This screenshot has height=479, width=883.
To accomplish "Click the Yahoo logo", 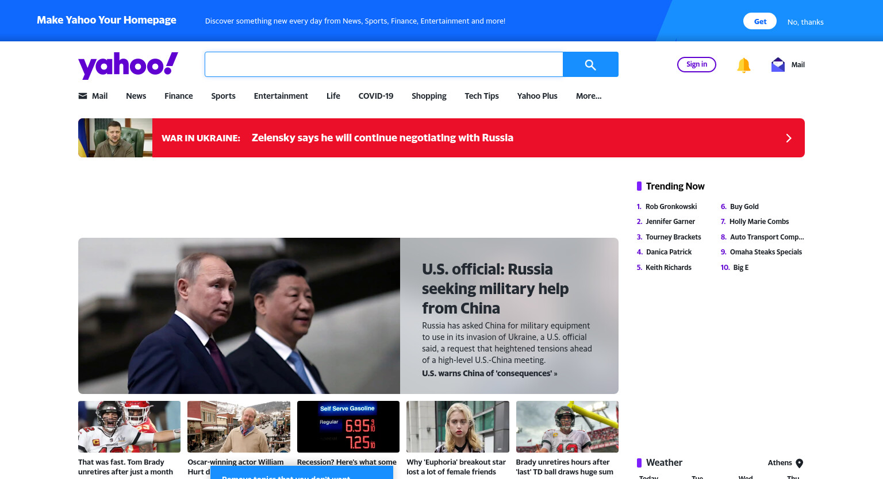I will click(128, 65).
